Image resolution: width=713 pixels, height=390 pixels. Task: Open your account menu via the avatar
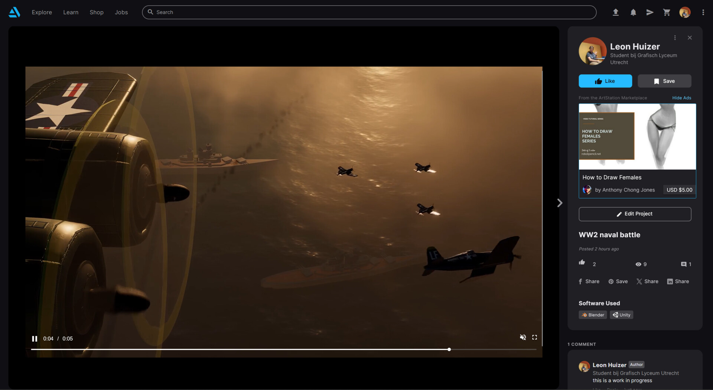point(685,12)
